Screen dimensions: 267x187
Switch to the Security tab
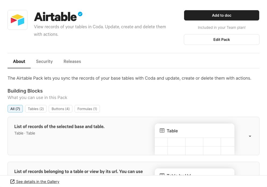coord(44,61)
